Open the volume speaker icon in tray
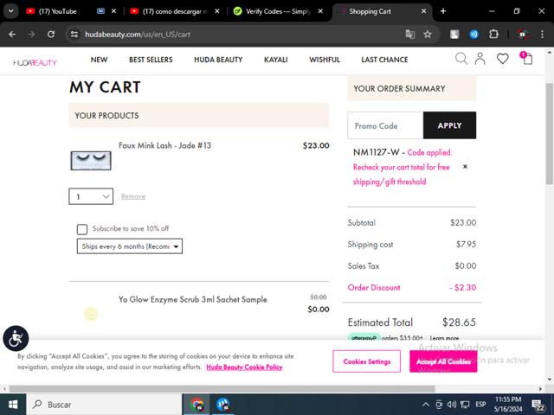 pyautogui.click(x=452, y=405)
